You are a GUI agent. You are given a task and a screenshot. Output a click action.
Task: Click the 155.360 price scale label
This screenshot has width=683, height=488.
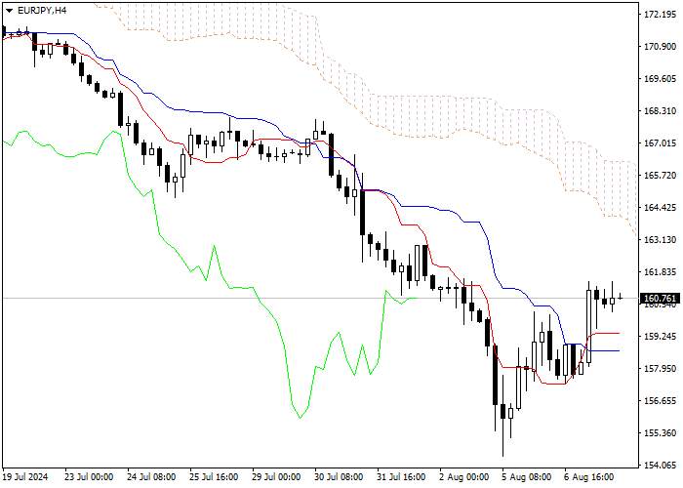660,433
